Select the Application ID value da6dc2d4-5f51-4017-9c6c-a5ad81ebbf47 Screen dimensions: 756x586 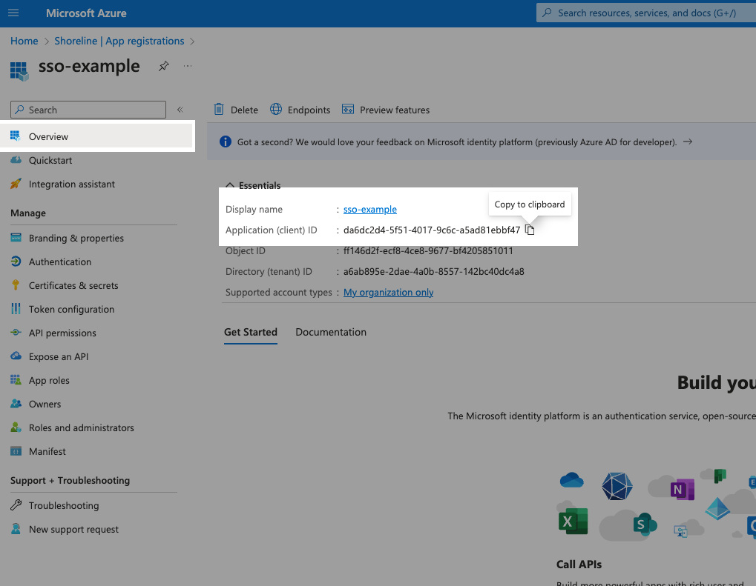pos(432,230)
